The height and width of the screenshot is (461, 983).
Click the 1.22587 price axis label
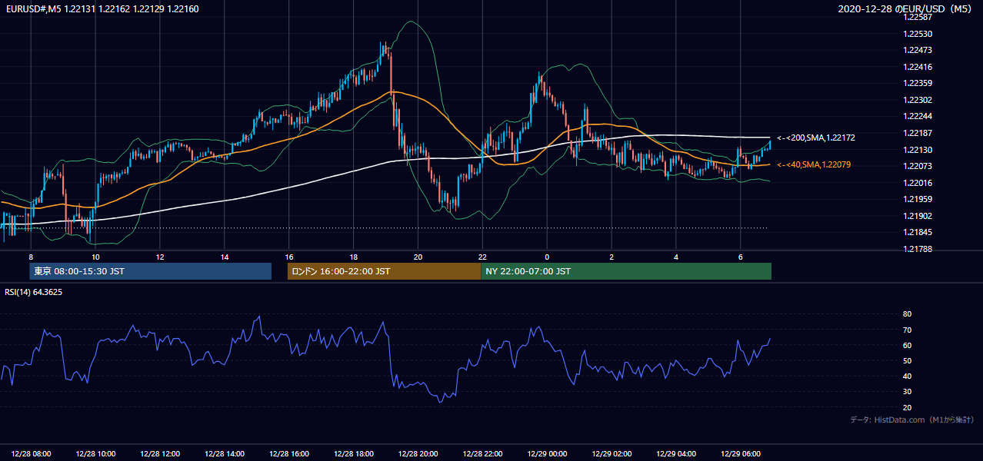(x=918, y=18)
